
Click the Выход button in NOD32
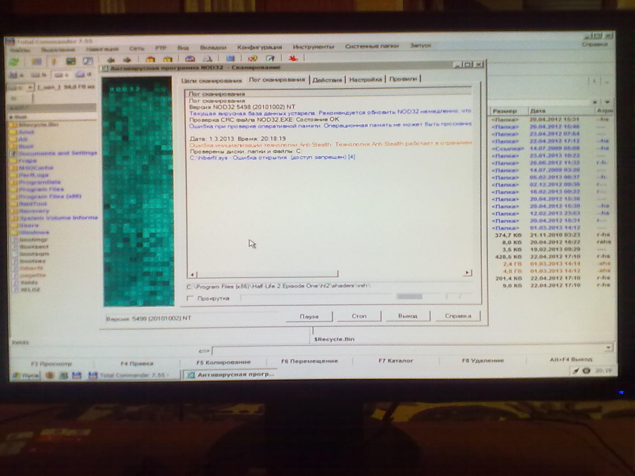point(408,316)
